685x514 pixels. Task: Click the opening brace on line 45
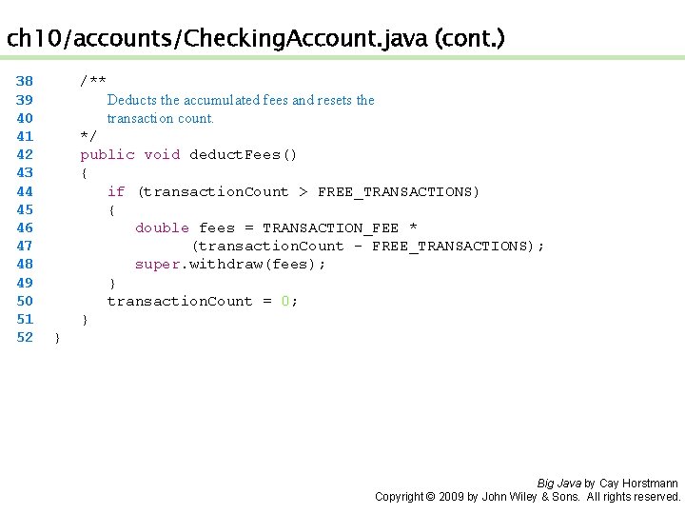(x=111, y=210)
